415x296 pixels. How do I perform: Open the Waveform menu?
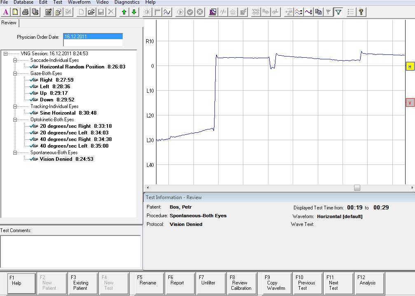pos(79,2)
